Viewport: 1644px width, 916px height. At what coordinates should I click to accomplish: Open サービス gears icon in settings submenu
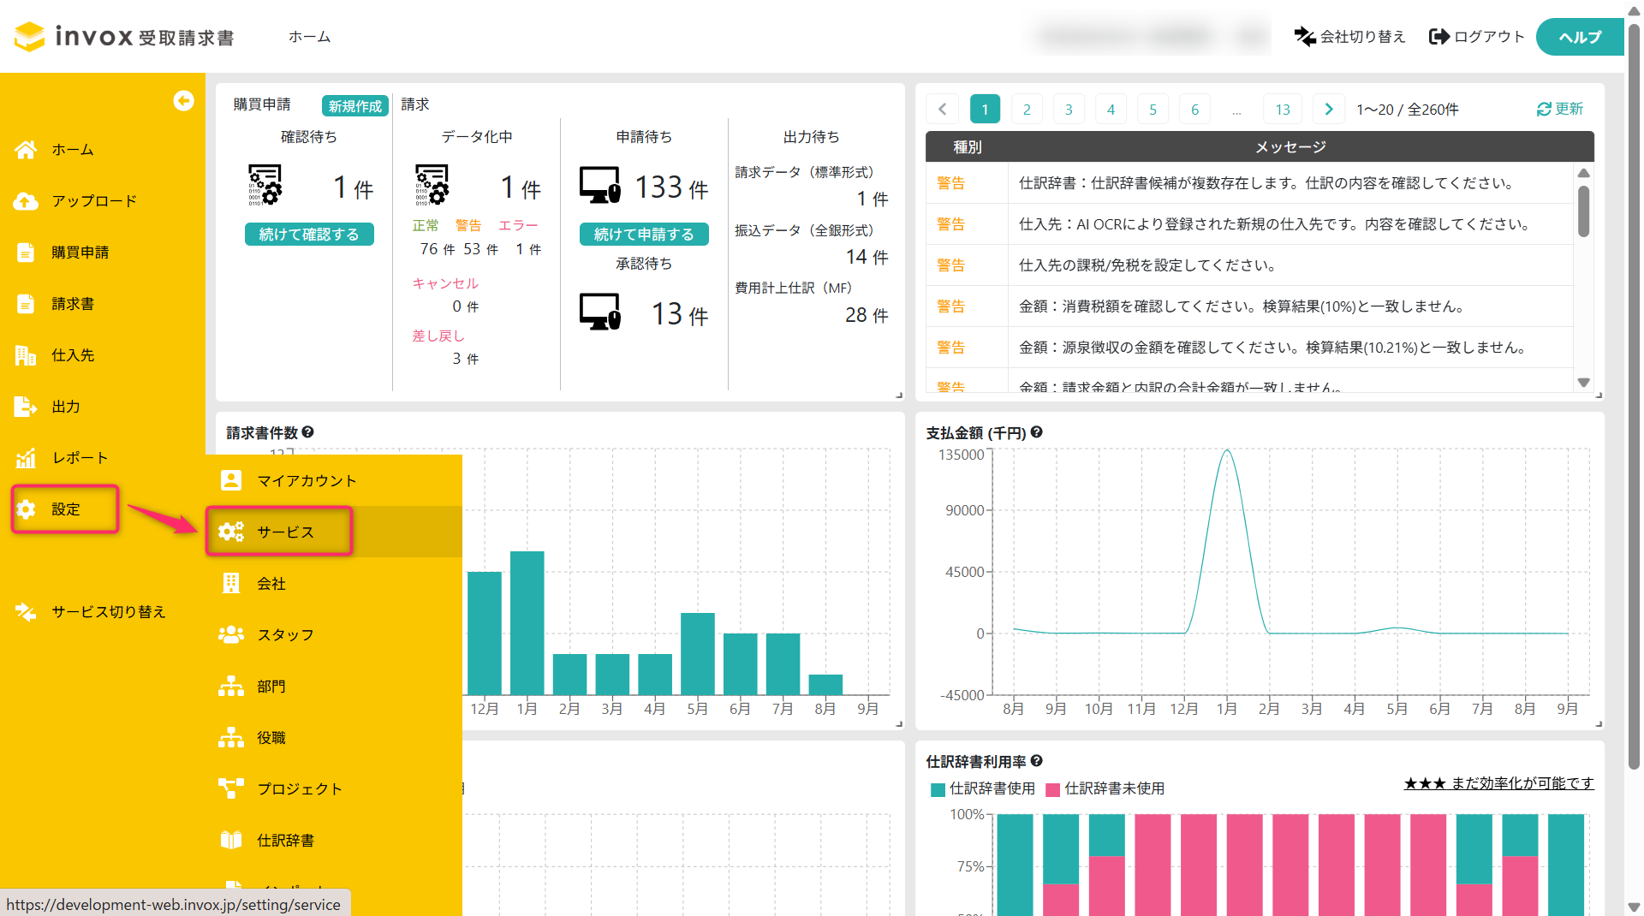pyautogui.click(x=231, y=532)
